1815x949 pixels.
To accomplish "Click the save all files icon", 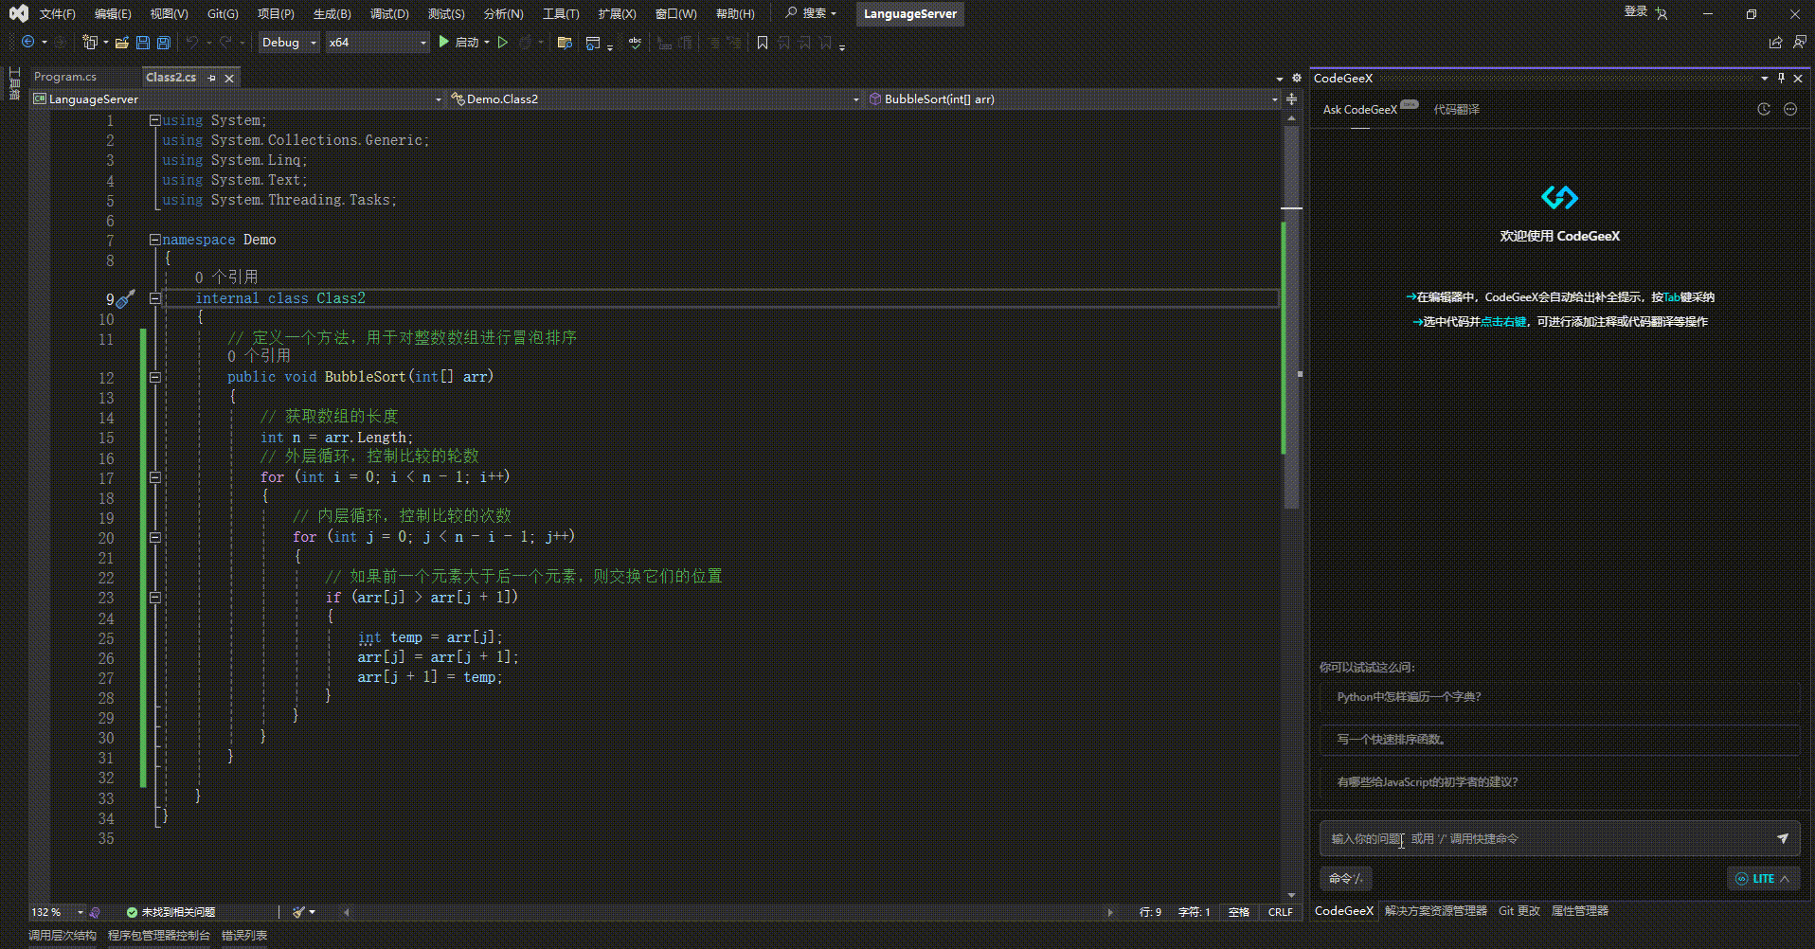I will (164, 43).
